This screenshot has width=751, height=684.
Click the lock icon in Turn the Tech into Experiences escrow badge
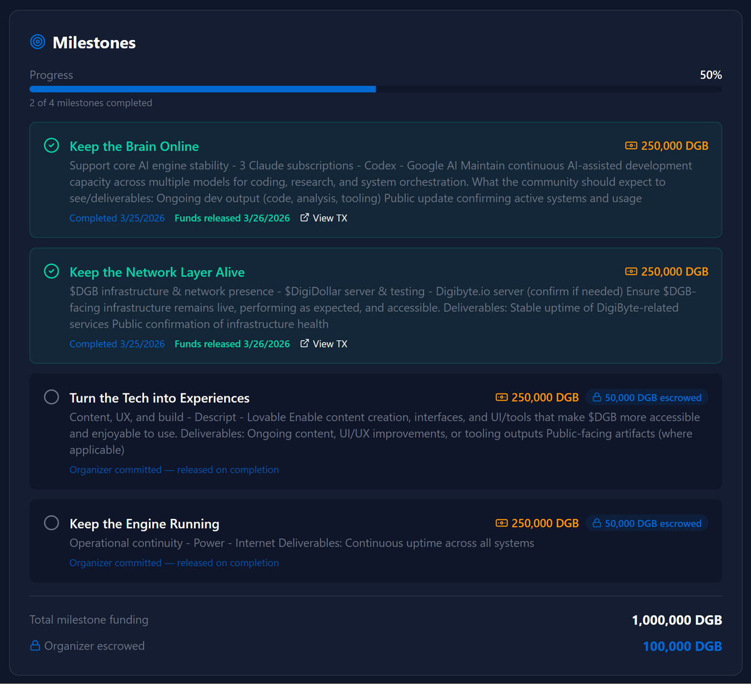click(x=596, y=397)
